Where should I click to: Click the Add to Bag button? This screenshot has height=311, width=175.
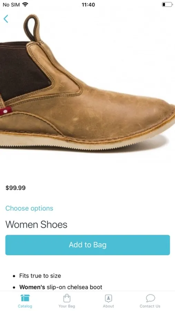[x=88, y=245]
